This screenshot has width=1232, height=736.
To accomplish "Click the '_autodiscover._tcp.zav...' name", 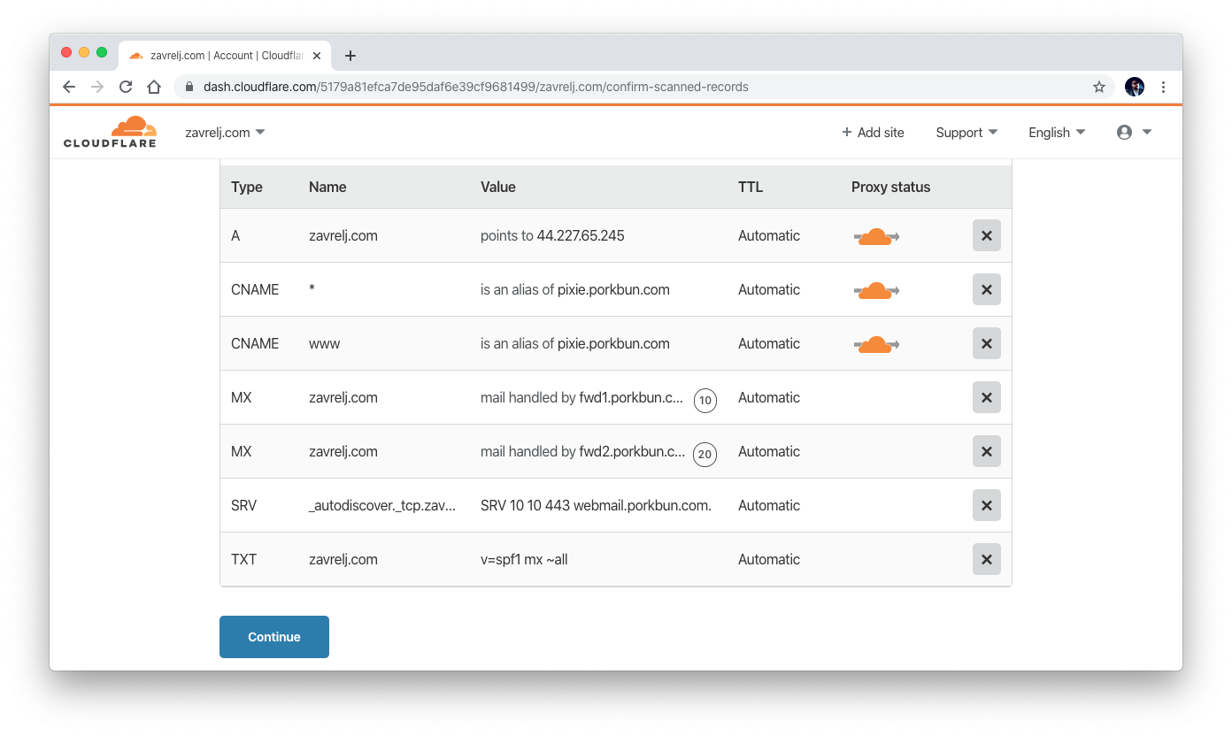I will [x=382, y=505].
